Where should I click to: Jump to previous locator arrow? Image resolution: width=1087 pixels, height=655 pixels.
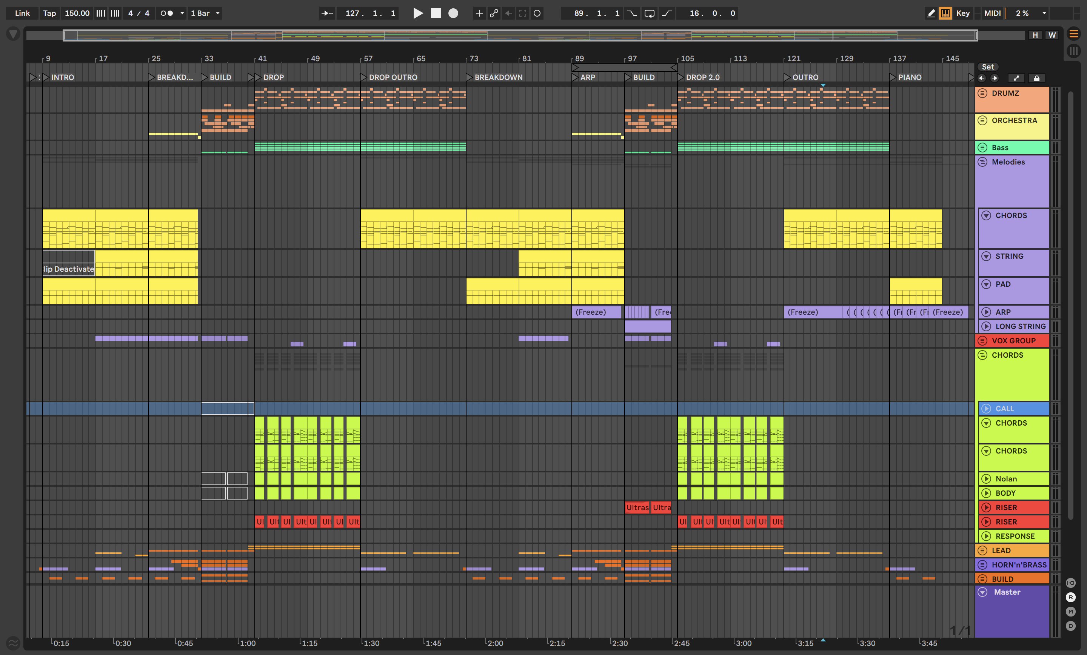coord(982,78)
